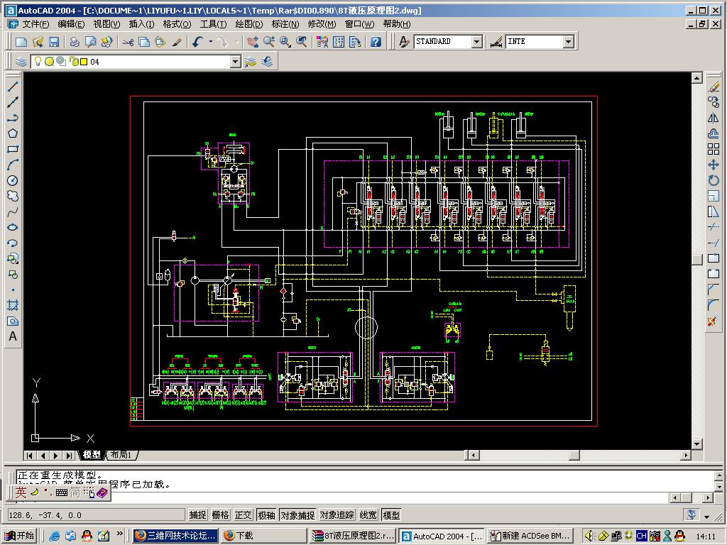Expand the layer list dropdown showing 04
This screenshot has height=545, width=727.
(236, 62)
